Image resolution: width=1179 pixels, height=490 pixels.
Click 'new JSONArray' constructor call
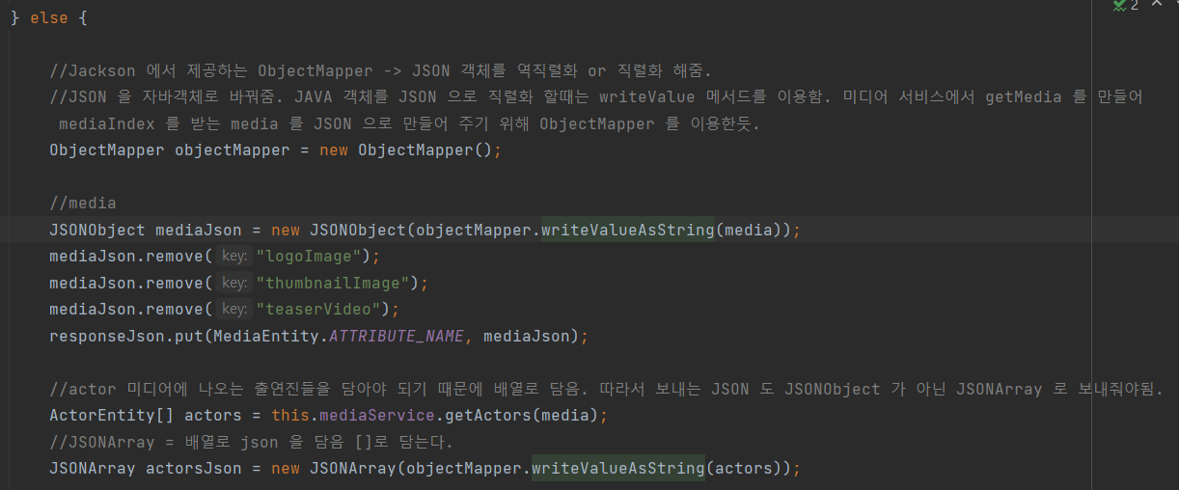tap(333, 469)
